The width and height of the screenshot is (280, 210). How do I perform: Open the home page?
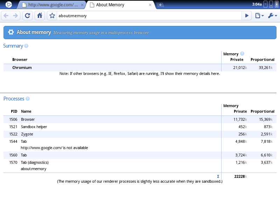pyautogui.click(x=40, y=16)
